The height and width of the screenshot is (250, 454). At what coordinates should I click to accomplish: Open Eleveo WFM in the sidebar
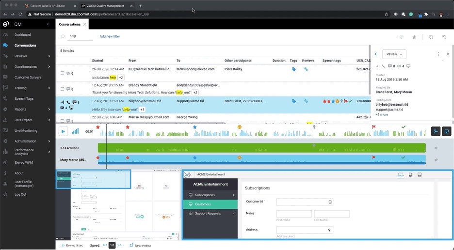(23, 163)
